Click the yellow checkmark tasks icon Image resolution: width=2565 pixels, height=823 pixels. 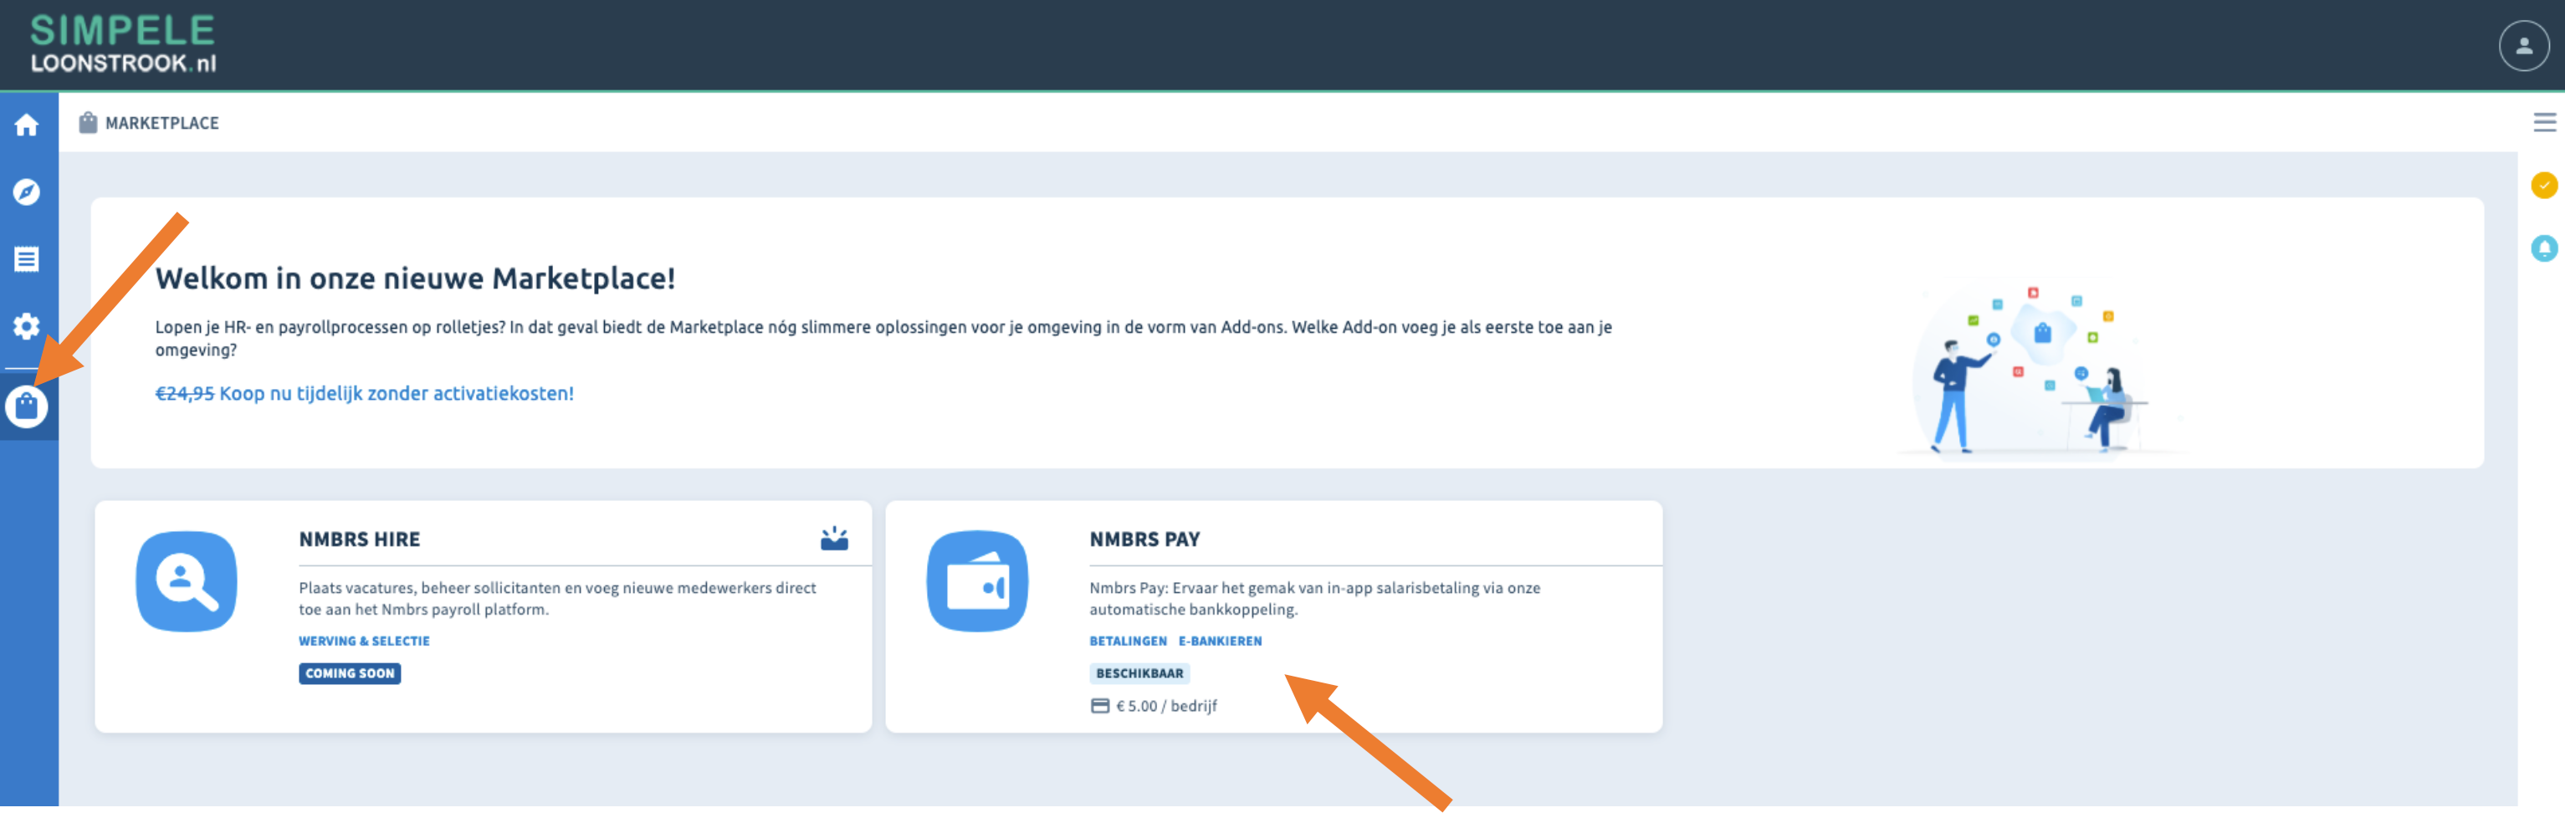2543,187
